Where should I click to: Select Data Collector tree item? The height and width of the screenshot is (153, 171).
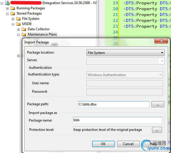(39, 29)
